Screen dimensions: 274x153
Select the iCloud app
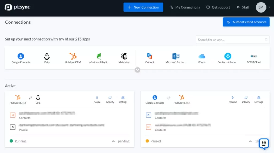point(202,58)
